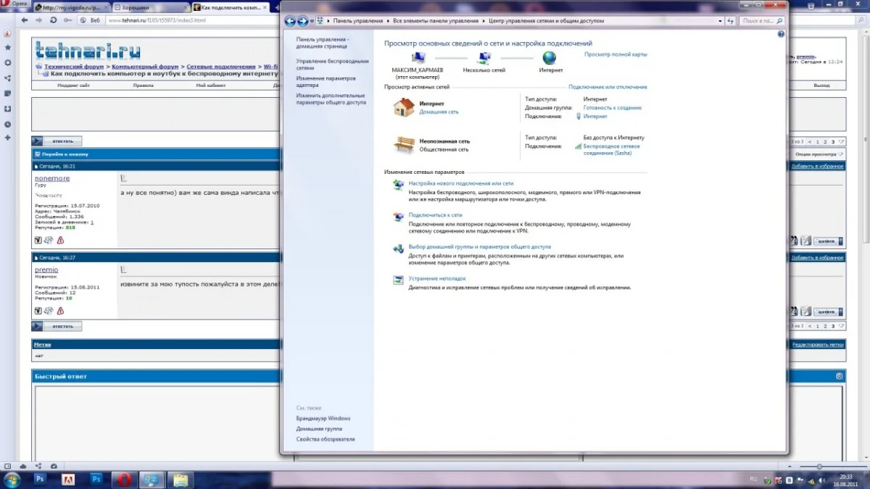Open Просмотр полной карты link

click(x=616, y=54)
